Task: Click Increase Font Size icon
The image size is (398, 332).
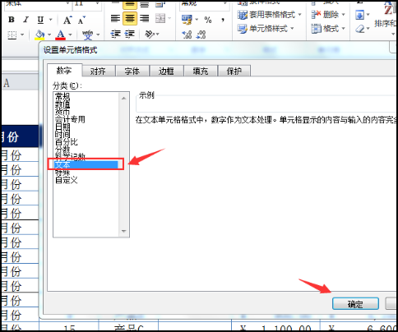Action: (67, 20)
